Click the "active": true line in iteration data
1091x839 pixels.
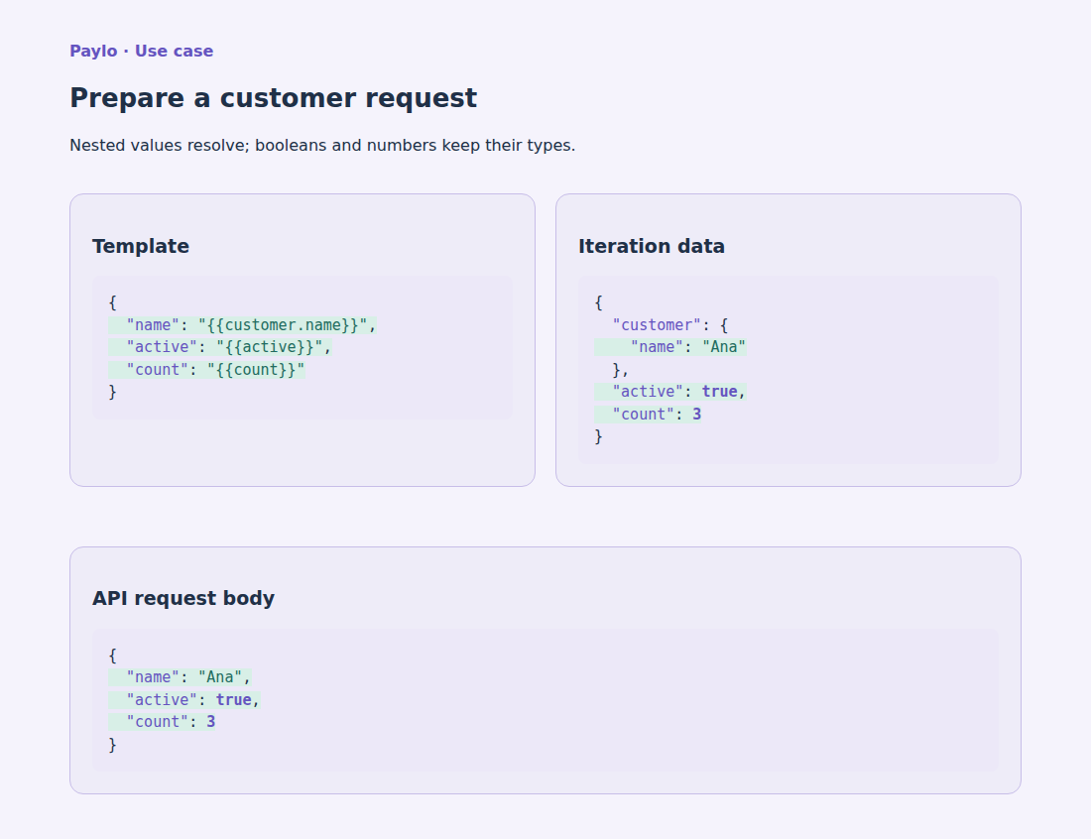coord(670,392)
